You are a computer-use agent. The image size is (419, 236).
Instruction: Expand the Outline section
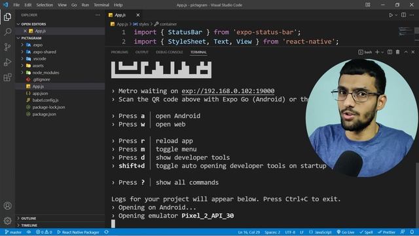pyautogui.click(x=60, y=218)
